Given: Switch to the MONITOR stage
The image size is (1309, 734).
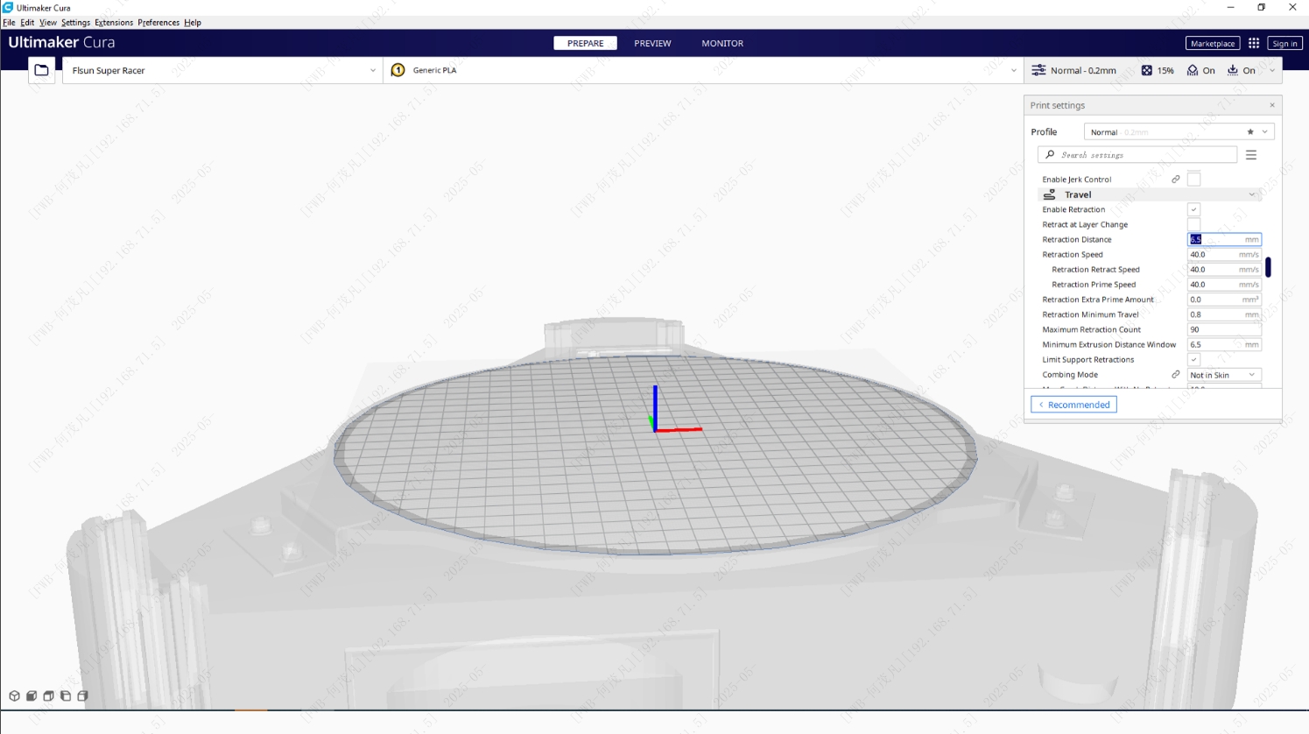Looking at the screenshot, I should pos(722,43).
